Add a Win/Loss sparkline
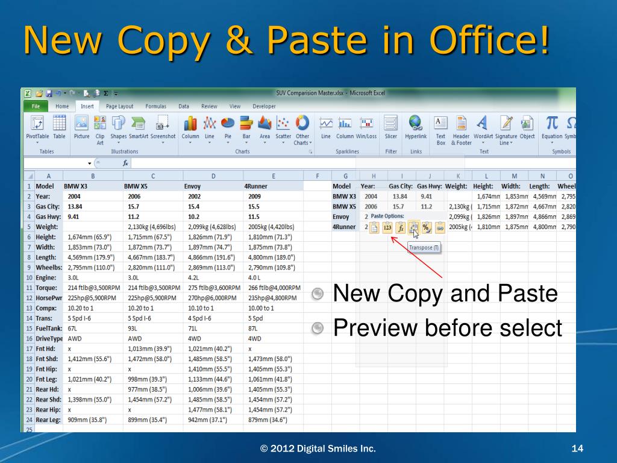Viewport: 617px width, 463px height. pyautogui.click(x=366, y=127)
